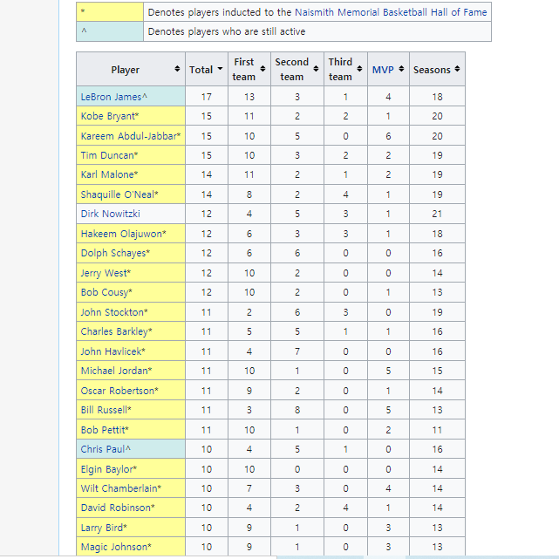Viewport: 559px width, 559px height.
Task: Open Shaquille O'Neal player page
Action: [117, 194]
